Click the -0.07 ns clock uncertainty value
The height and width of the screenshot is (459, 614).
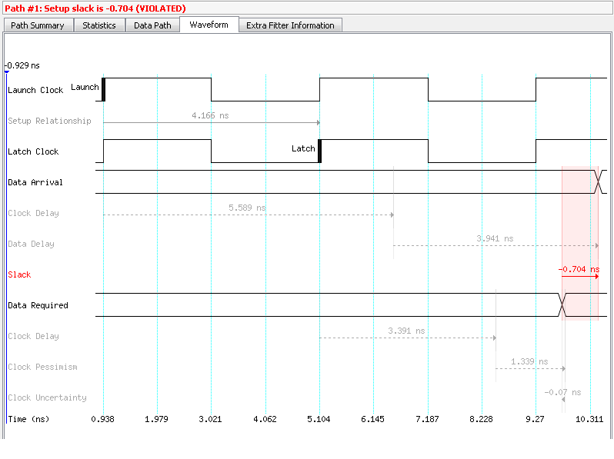coord(556,392)
